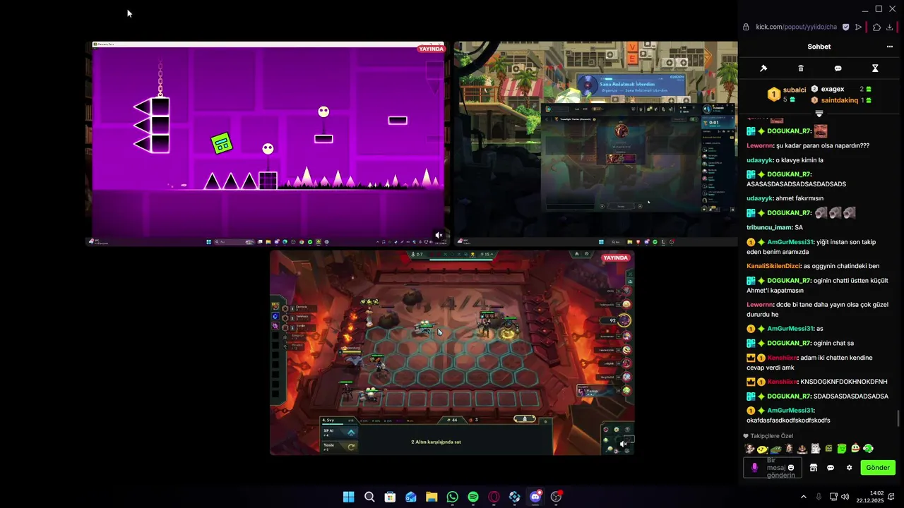This screenshot has height=508, width=904.
Task: Open WhatsApp from the taskbar
Action: click(x=453, y=497)
